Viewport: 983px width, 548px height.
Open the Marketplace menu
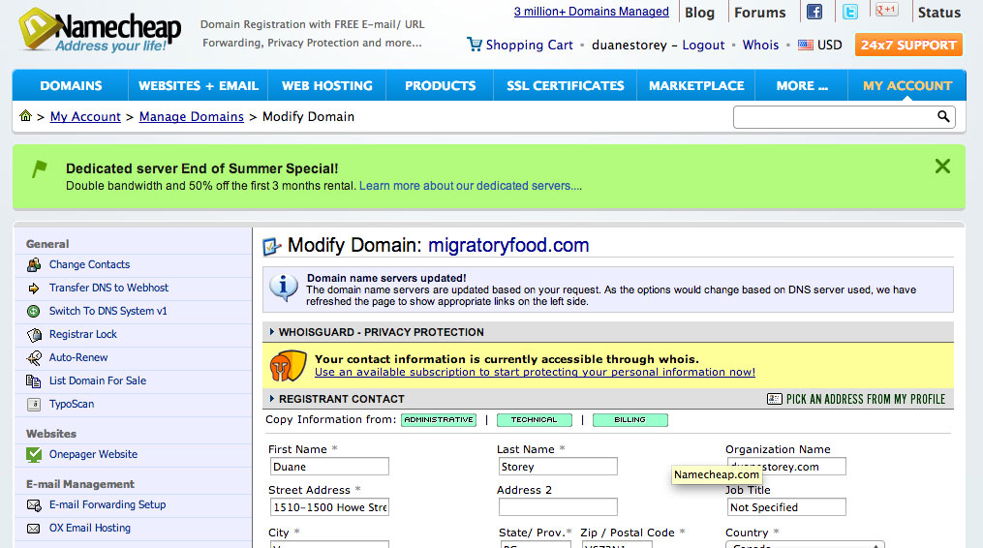696,86
